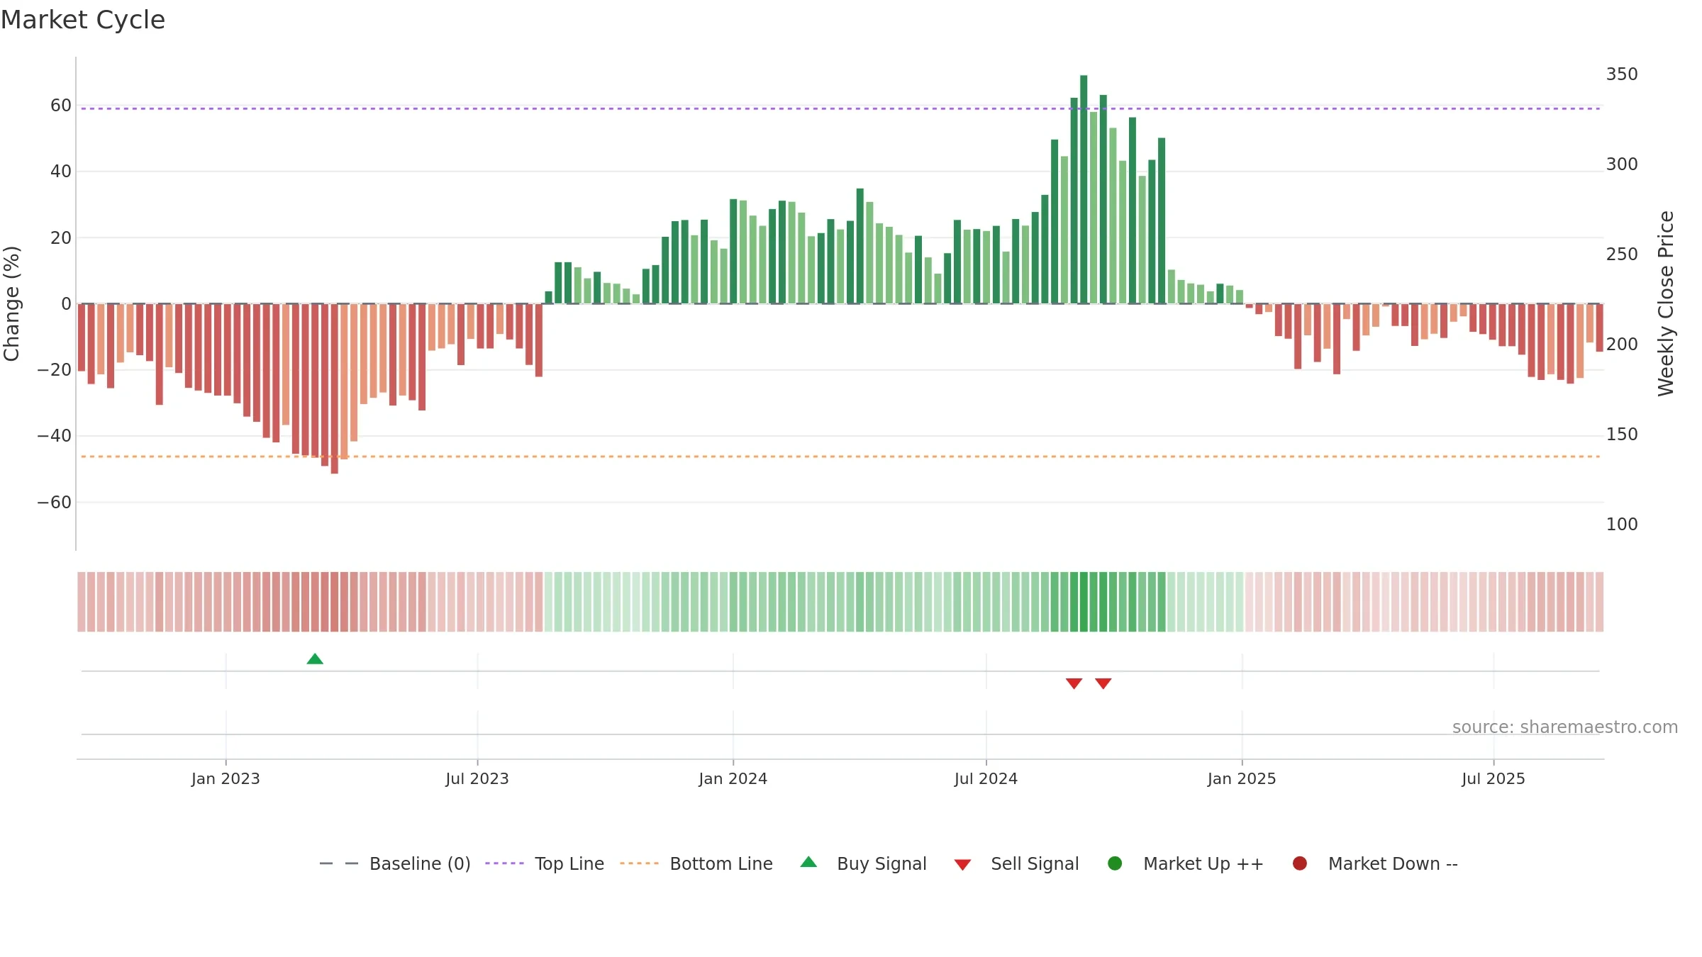Click the 100 tick on price axis
The image size is (1702, 957).
(x=1622, y=525)
